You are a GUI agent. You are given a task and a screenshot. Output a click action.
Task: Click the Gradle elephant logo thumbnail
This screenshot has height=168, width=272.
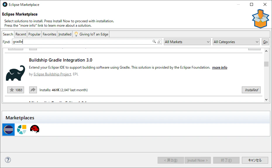pyautogui.click(x=16, y=73)
